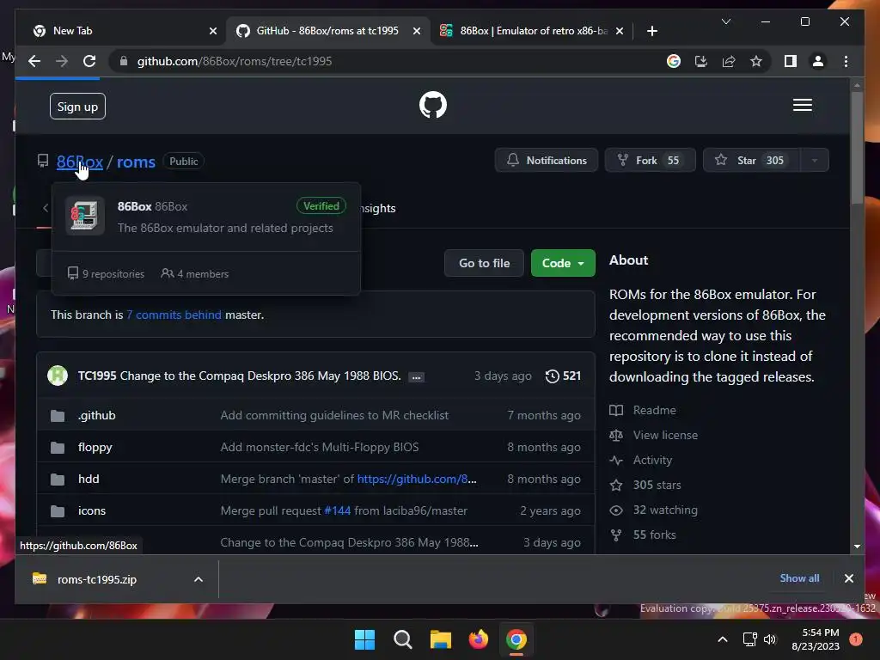Click the install app icon in address bar

701,61
